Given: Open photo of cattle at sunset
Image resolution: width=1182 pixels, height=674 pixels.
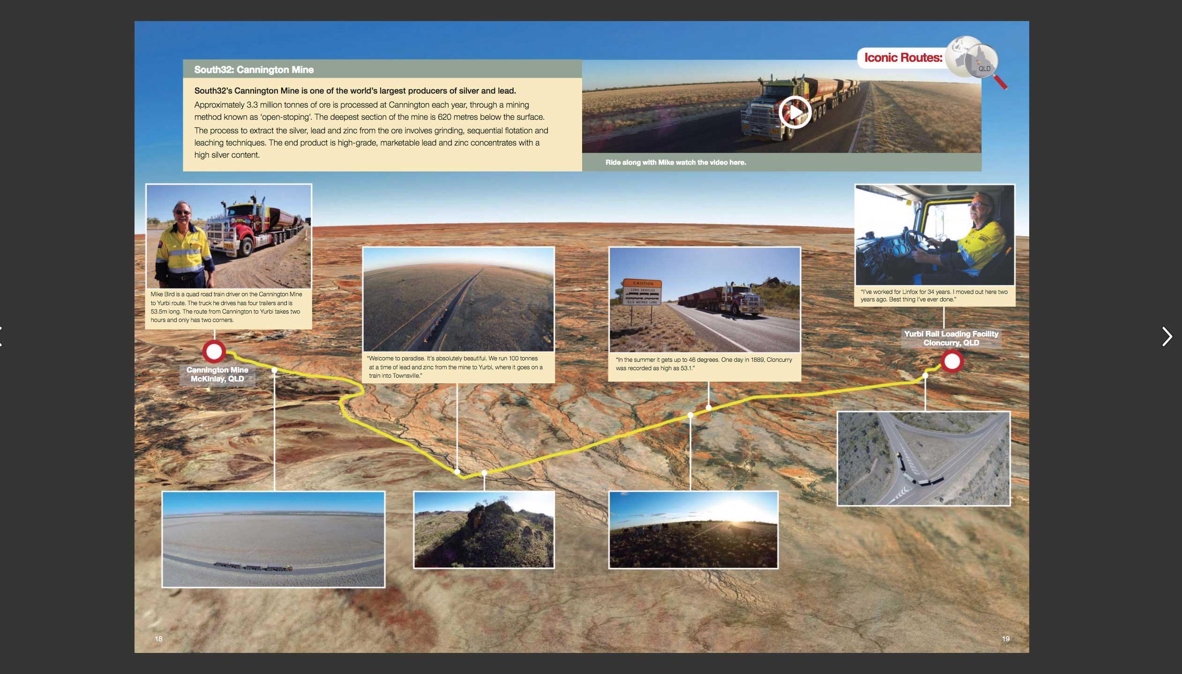Looking at the screenshot, I should coord(693,530).
